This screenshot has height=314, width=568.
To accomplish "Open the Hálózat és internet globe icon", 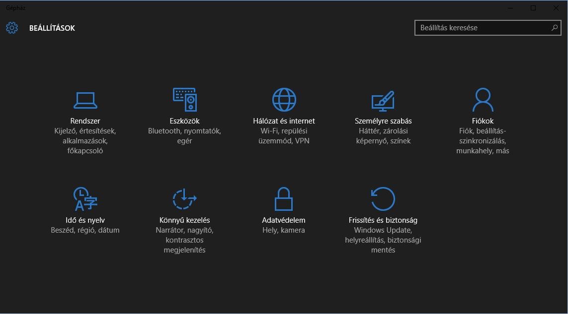I will click(x=284, y=100).
